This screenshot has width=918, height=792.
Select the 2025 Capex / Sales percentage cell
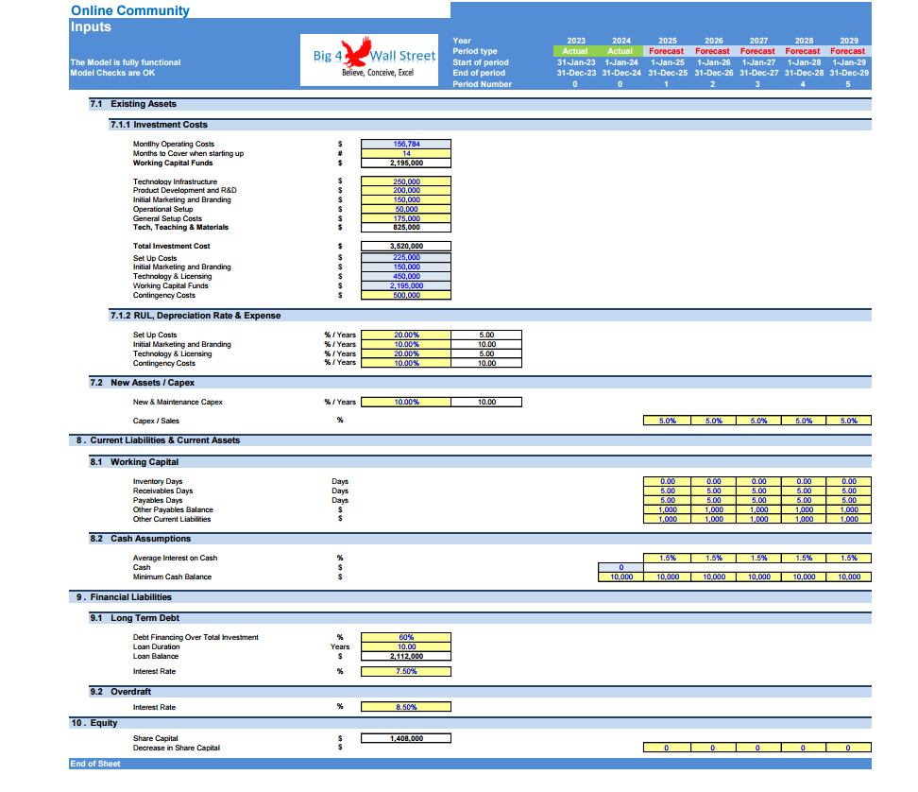point(667,421)
